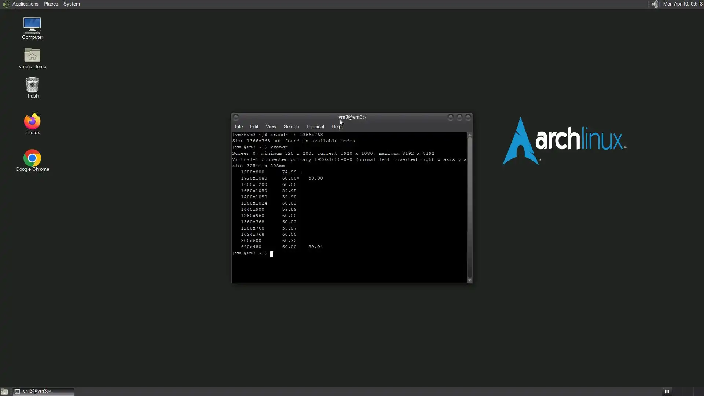Expand the Places menu
The width and height of the screenshot is (704, 396).
coord(51,4)
